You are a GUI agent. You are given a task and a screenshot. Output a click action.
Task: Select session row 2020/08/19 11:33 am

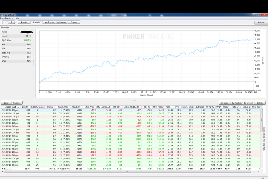point(131,133)
